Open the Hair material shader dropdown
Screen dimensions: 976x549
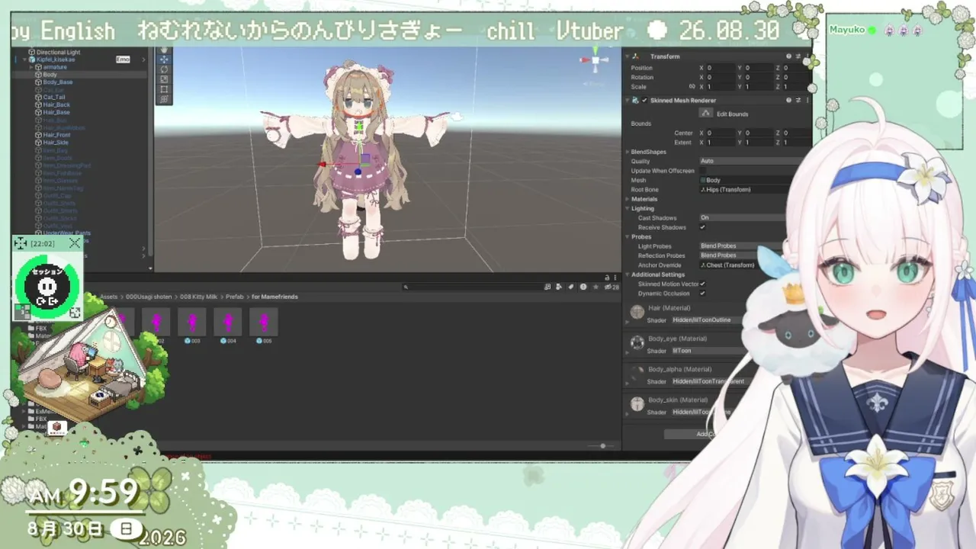point(708,320)
